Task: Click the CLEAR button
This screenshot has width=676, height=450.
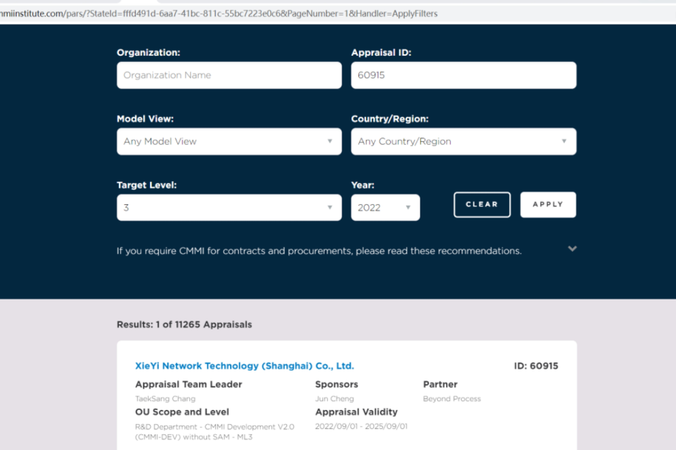Action: click(482, 205)
